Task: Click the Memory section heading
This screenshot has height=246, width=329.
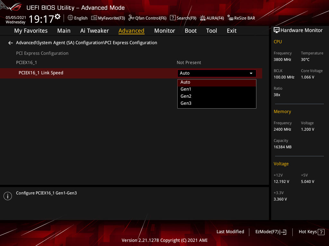Action: pos(282,112)
